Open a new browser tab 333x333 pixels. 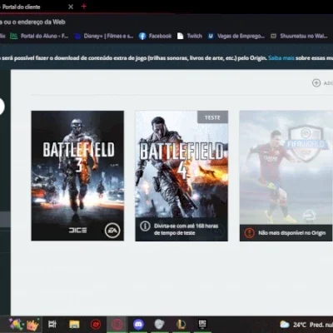pyautogui.click(x=84, y=6)
